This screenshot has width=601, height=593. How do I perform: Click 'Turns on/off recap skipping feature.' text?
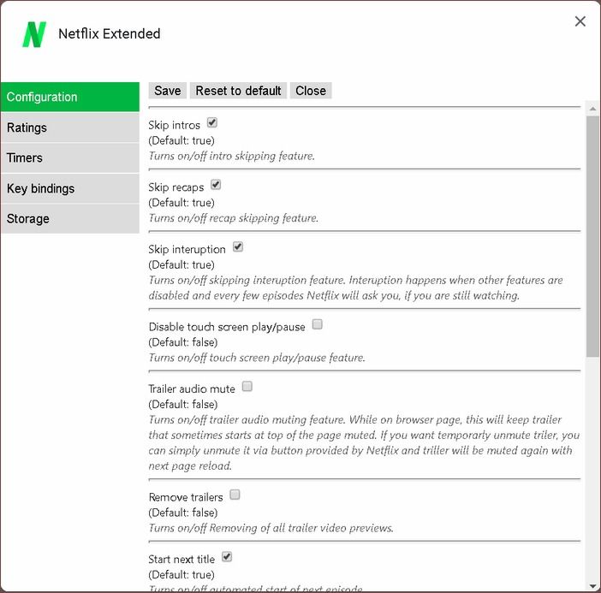(x=234, y=218)
